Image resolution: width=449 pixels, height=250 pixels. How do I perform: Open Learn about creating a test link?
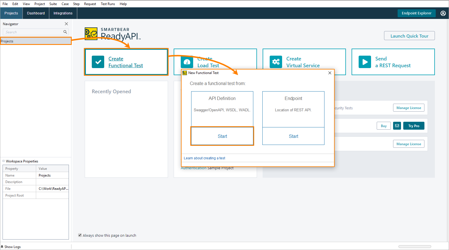[x=204, y=158]
